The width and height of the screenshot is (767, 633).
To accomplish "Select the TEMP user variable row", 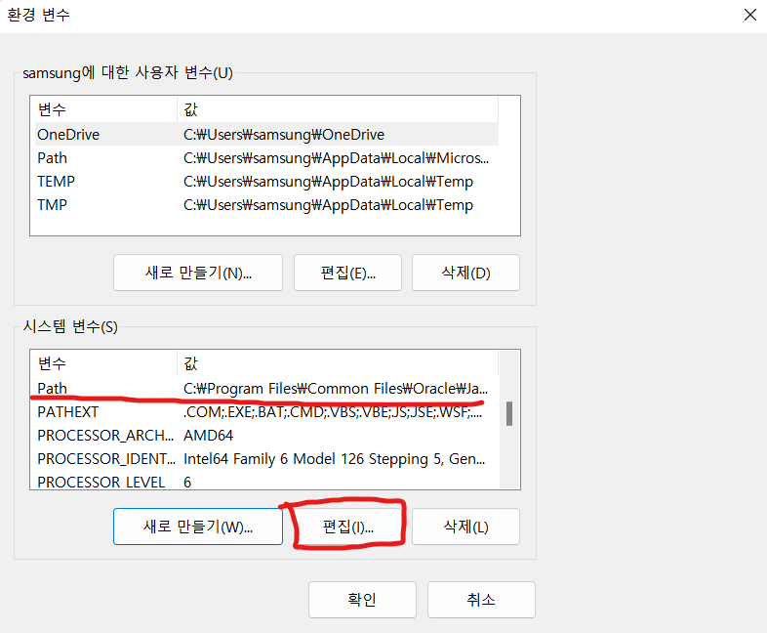I will tap(266, 181).
